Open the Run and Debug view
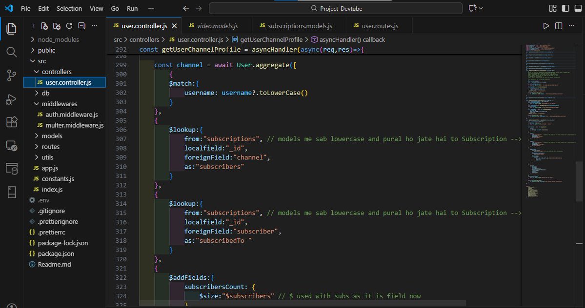585x308 pixels. click(11, 99)
